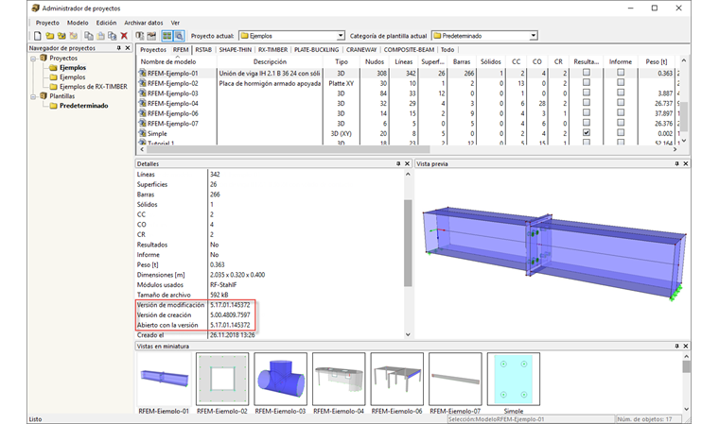Click the archive data icon in toolbar

coord(139,36)
